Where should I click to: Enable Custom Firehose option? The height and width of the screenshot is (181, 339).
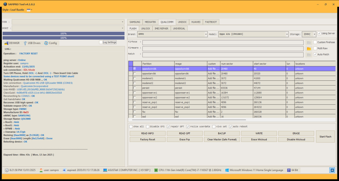coord(315,42)
